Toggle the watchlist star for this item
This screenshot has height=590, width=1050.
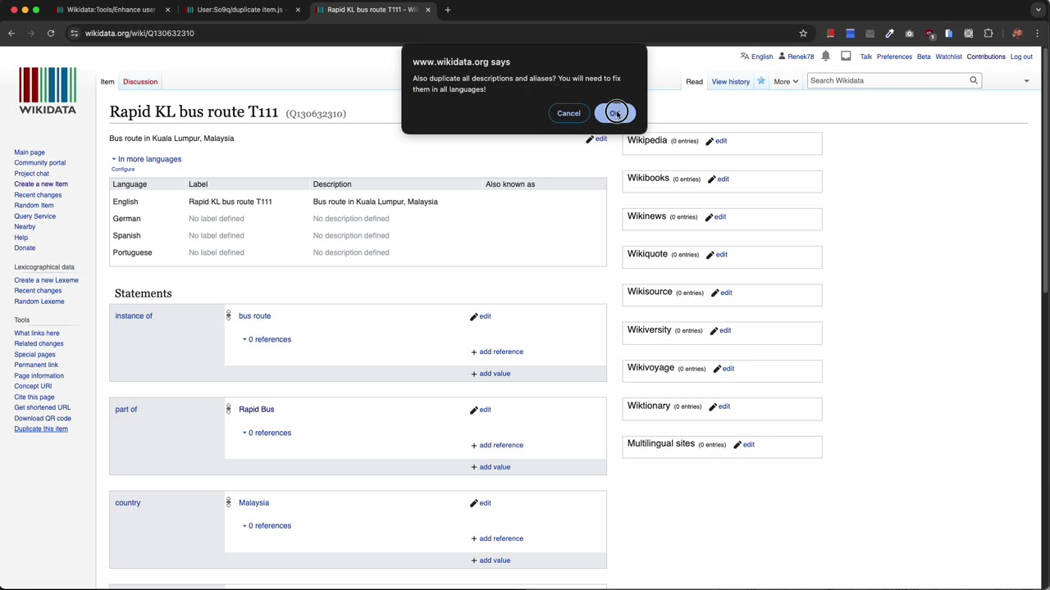(x=760, y=81)
